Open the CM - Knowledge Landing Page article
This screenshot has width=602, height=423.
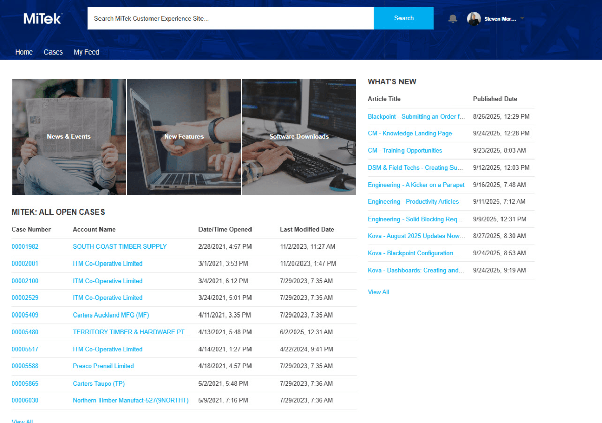410,133
